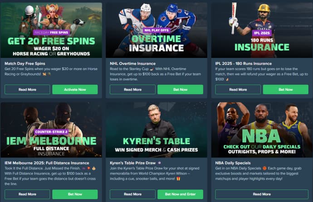313x202 pixels.
Task: Open Read More for NHL Overtime Insurance
Action: [x=132, y=89]
